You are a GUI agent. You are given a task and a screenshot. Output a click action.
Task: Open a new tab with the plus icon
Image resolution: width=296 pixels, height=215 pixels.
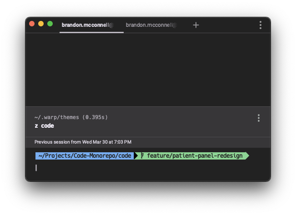tap(196, 25)
